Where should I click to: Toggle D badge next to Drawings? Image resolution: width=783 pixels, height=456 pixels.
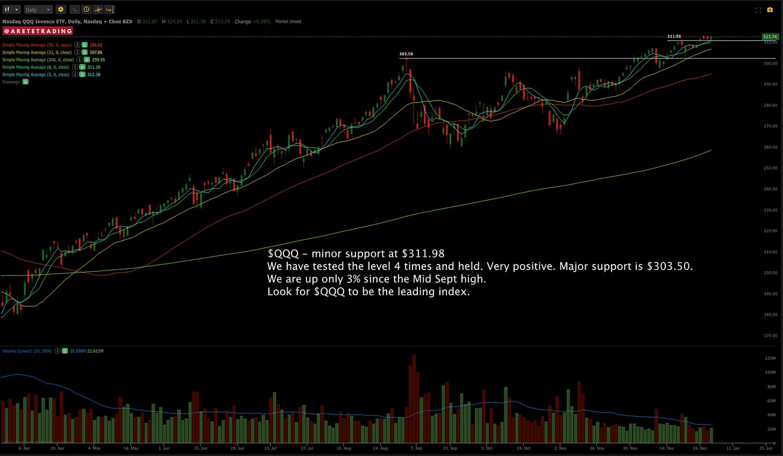(x=25, y=82)
